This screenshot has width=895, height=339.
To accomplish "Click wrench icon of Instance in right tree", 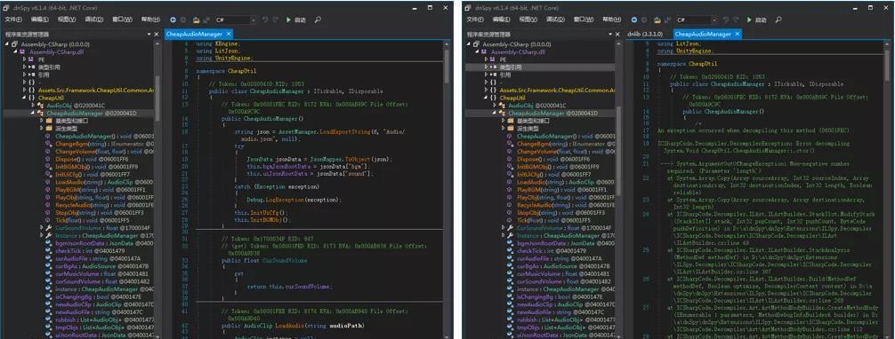I will pos(511,235).
